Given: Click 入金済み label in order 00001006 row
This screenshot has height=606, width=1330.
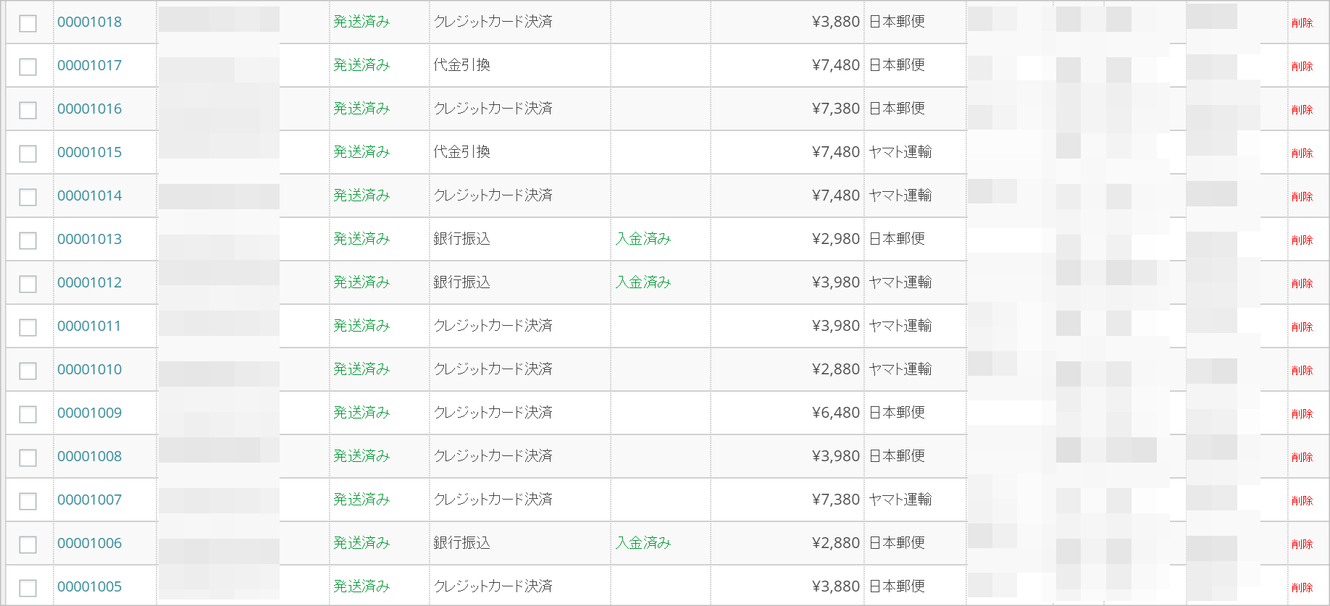Looking at the screenshot, I should [x=643, y=543].
